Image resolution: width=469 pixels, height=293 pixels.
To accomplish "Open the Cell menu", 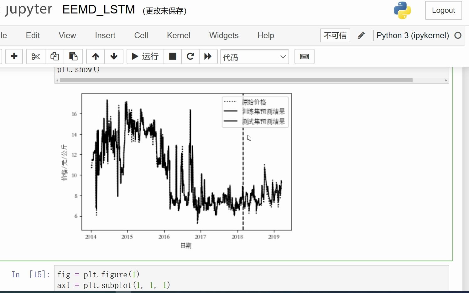I will (x=141, y=35).
